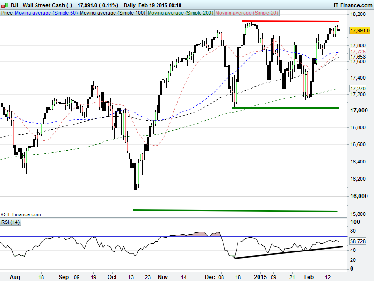Select the red resistance line above price
The image size is (374, 281).
point(290,21)
